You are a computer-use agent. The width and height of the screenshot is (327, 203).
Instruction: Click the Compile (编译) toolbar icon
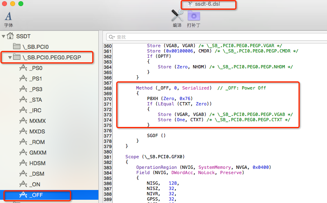(177, 15)
